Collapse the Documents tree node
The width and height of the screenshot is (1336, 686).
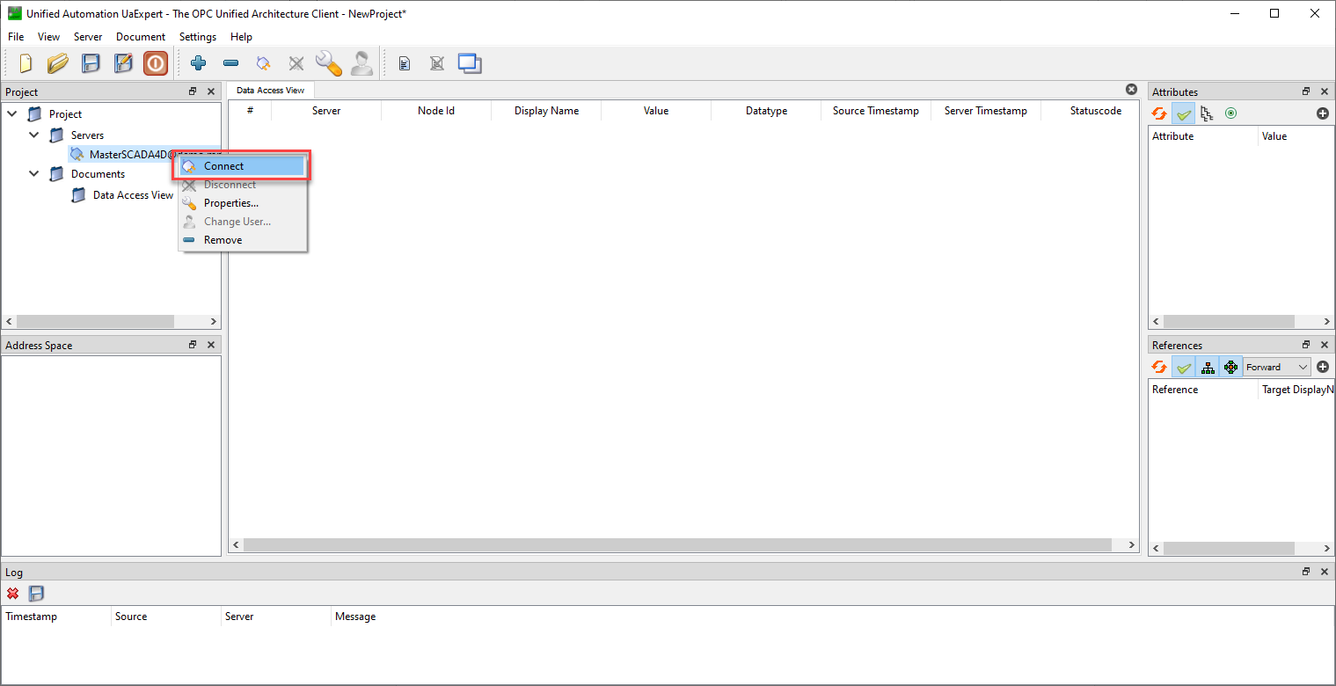click(x=34, y=174)
